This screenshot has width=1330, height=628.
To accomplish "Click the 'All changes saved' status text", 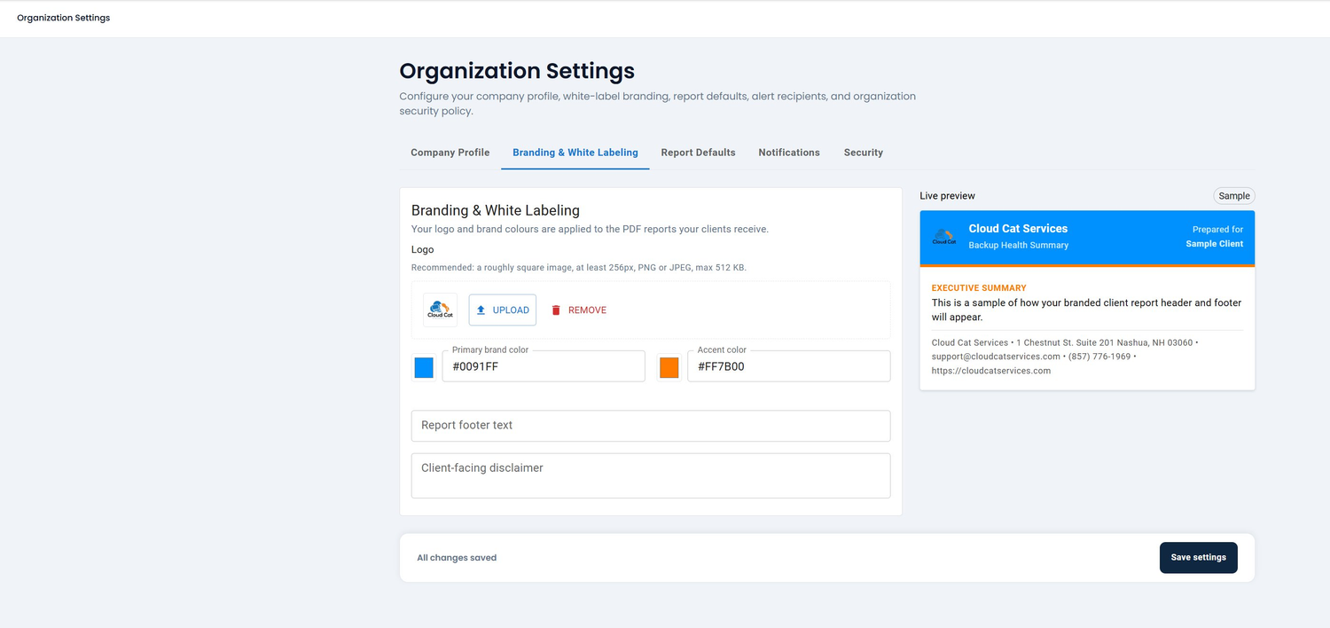I will (x=457, y=558).
